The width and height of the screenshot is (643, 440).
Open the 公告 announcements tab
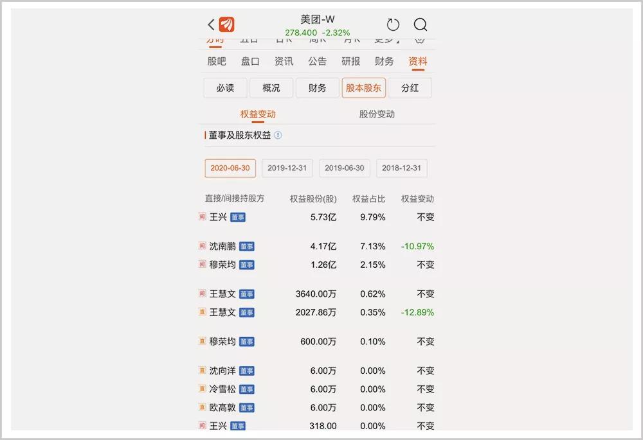[318, 61]
